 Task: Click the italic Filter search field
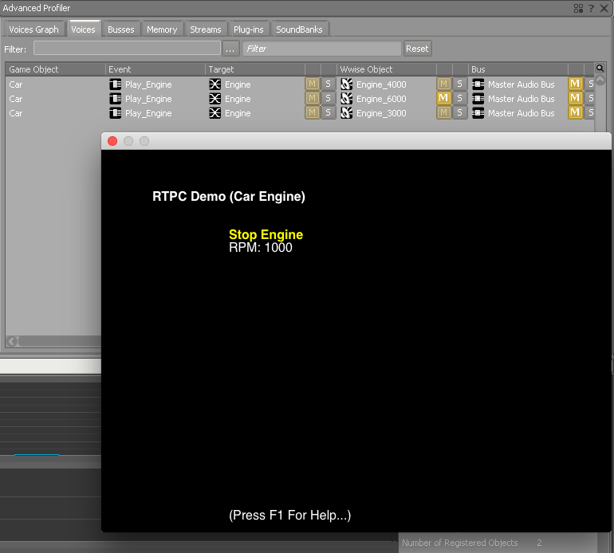coord(322,49)
